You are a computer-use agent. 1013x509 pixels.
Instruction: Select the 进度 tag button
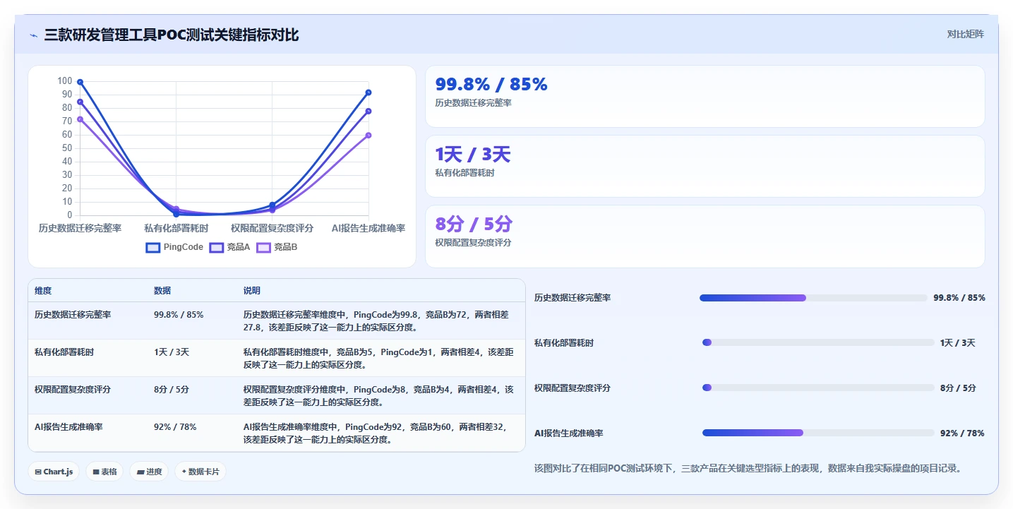pyautogui.click(x=149, y=472)
